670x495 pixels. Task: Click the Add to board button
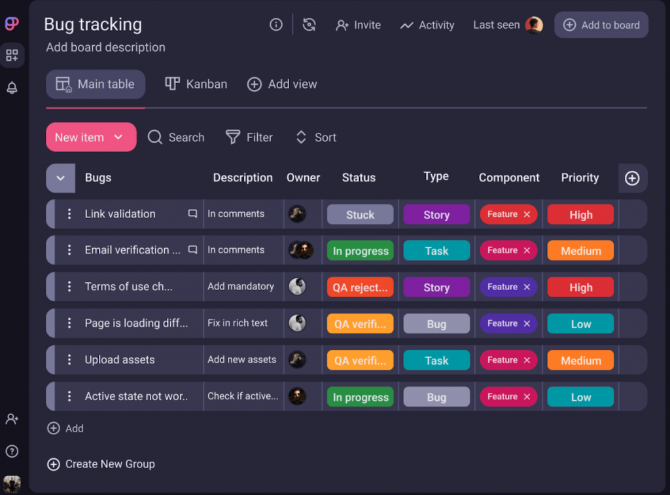(x=601, y=24)
